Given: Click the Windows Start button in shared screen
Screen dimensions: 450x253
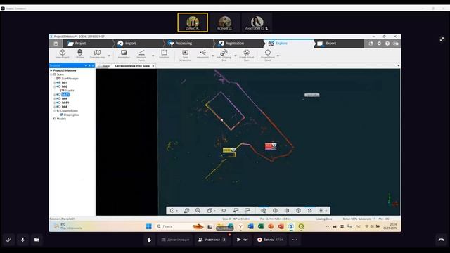Looking at the screenshot, I should [x=149, y=226].
